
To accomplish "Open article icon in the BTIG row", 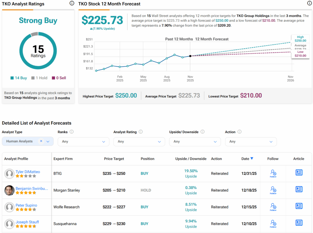I will click(x=299, y=173).
